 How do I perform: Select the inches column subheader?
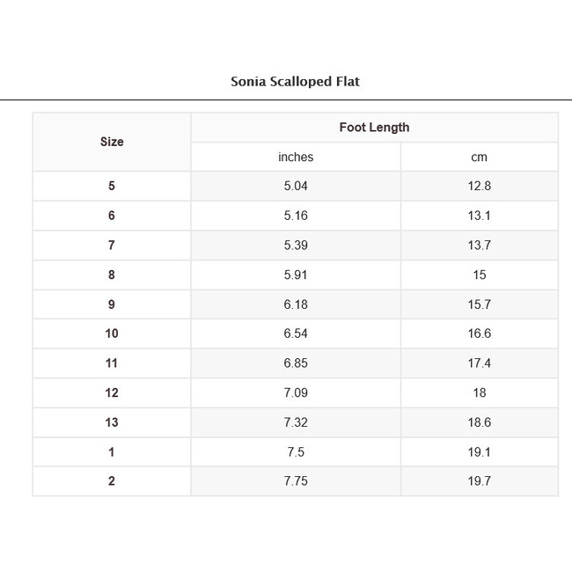pos(296,158)
